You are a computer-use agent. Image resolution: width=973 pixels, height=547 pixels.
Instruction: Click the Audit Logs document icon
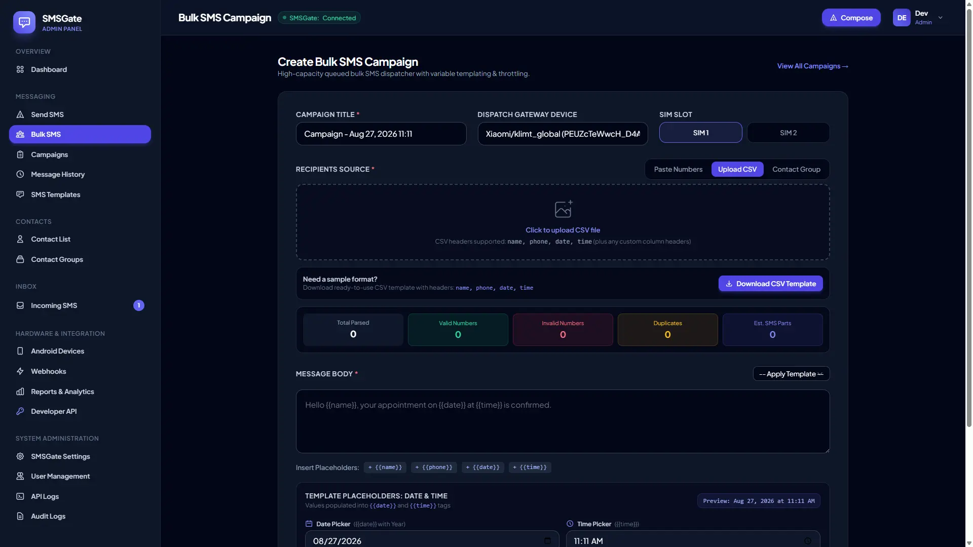click(20, 516)
